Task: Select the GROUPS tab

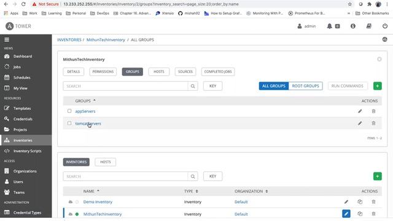Action: [x=133, y=72]
